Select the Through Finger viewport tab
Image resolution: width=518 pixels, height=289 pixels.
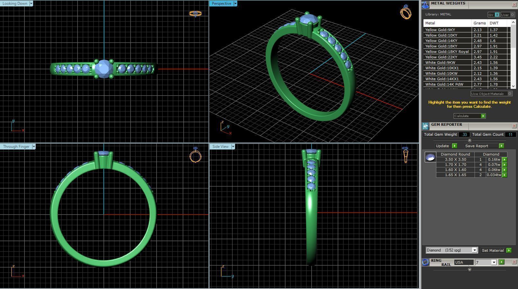click(16, 147)
